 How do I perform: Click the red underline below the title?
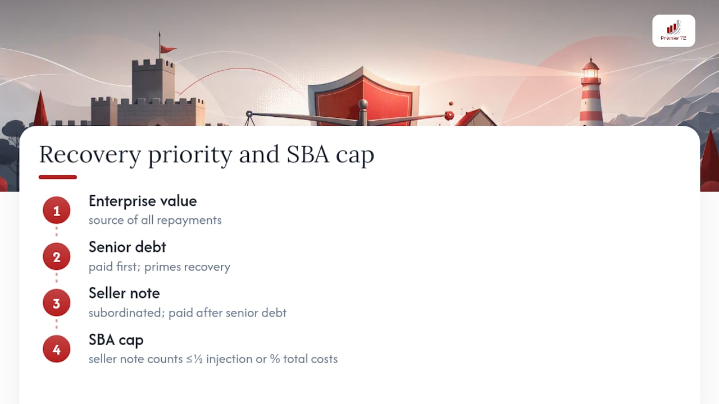coord(58,177)
